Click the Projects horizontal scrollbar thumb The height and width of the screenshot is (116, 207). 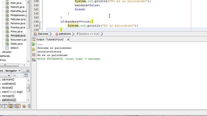pos(9,65)
